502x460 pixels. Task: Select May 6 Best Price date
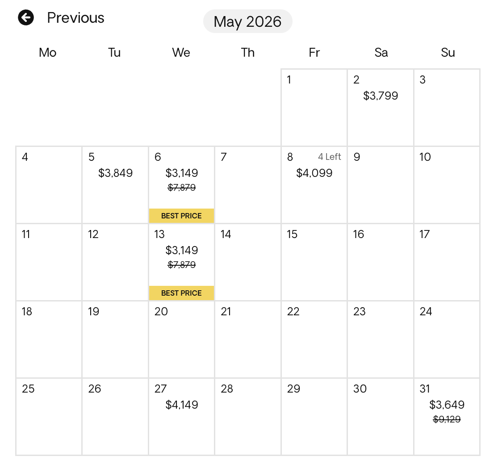[x=181, y=185]
